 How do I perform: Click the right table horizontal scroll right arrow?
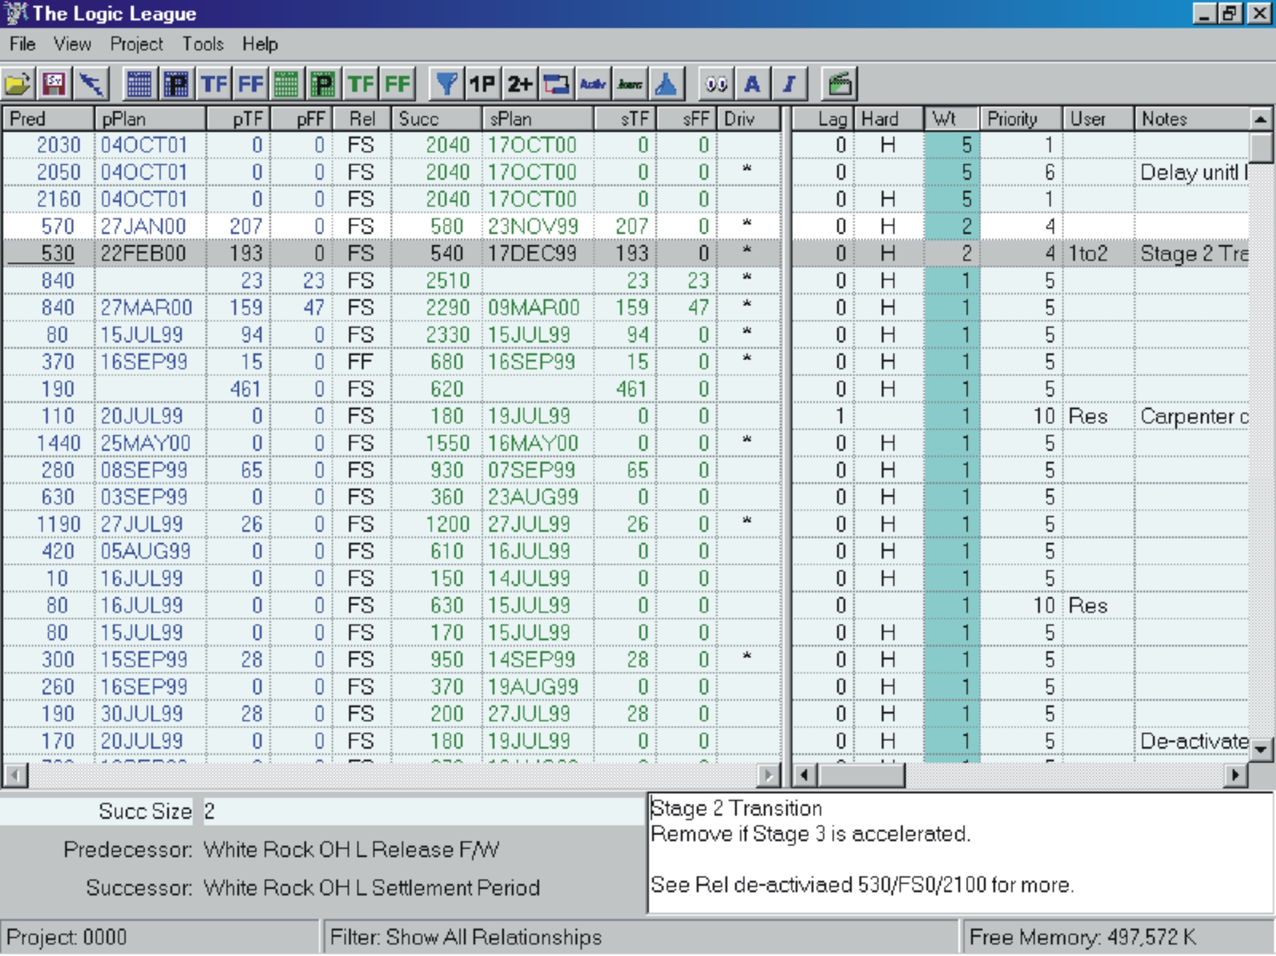click(1236, 776)
